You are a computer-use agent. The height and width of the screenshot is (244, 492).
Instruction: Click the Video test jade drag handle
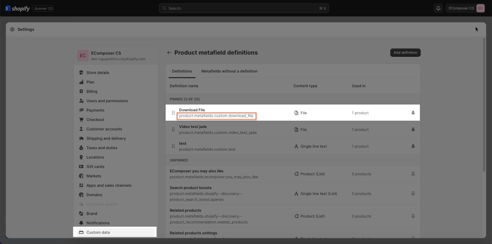pos(173,129)
